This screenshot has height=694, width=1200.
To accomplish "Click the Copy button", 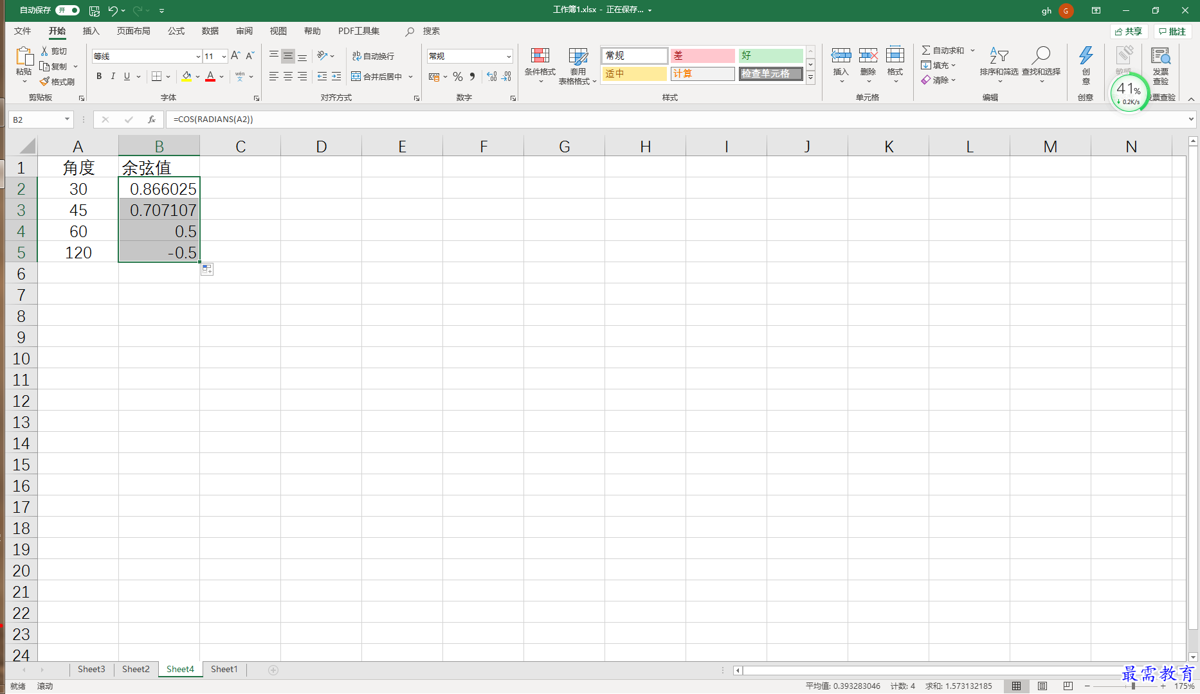I will 54,66.
